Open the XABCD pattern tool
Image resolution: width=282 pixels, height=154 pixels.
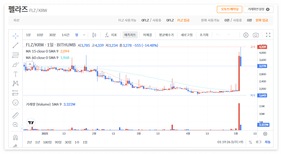click(15, 83)
